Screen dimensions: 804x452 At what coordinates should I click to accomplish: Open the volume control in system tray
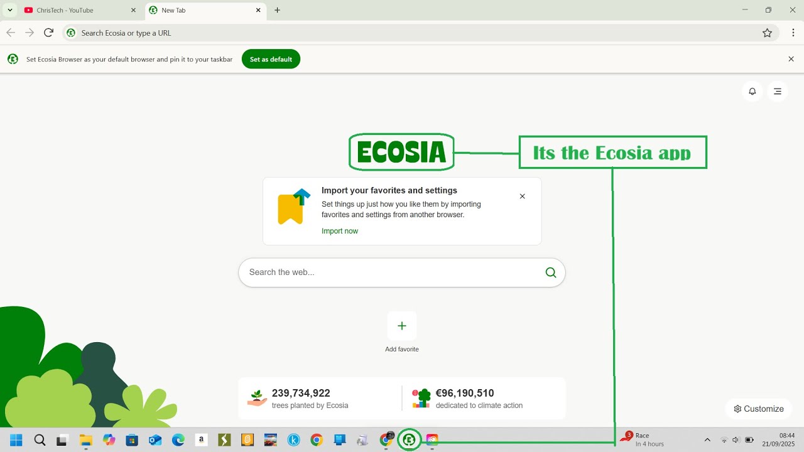(736, 440)
